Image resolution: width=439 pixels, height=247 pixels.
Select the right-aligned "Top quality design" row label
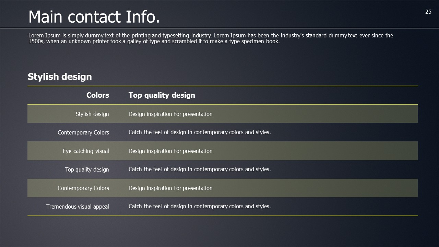click(x=87, y=169)
